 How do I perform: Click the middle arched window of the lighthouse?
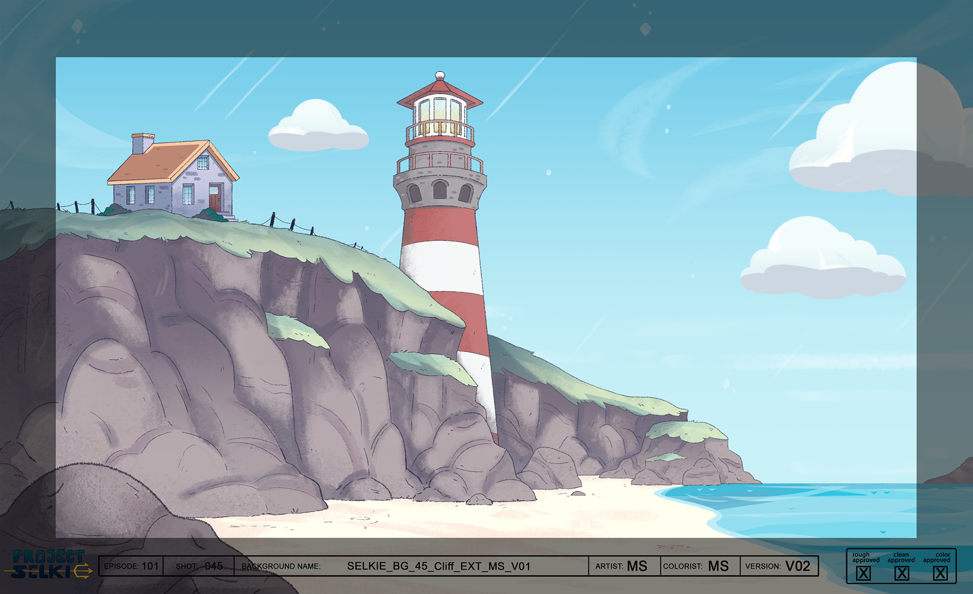439,190
